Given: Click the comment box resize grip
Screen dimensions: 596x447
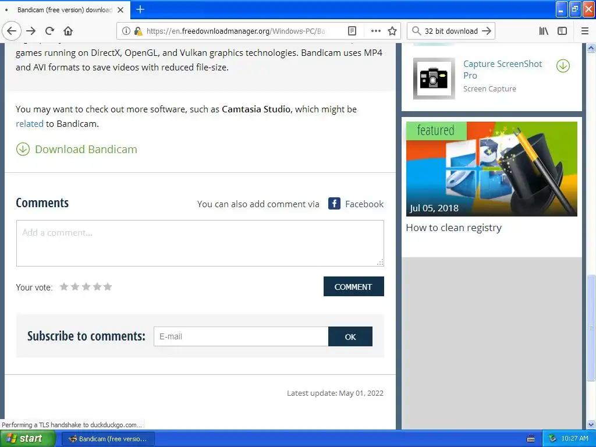Looking at the screenshot, I should pyautogui.click(x=380, y=262).
